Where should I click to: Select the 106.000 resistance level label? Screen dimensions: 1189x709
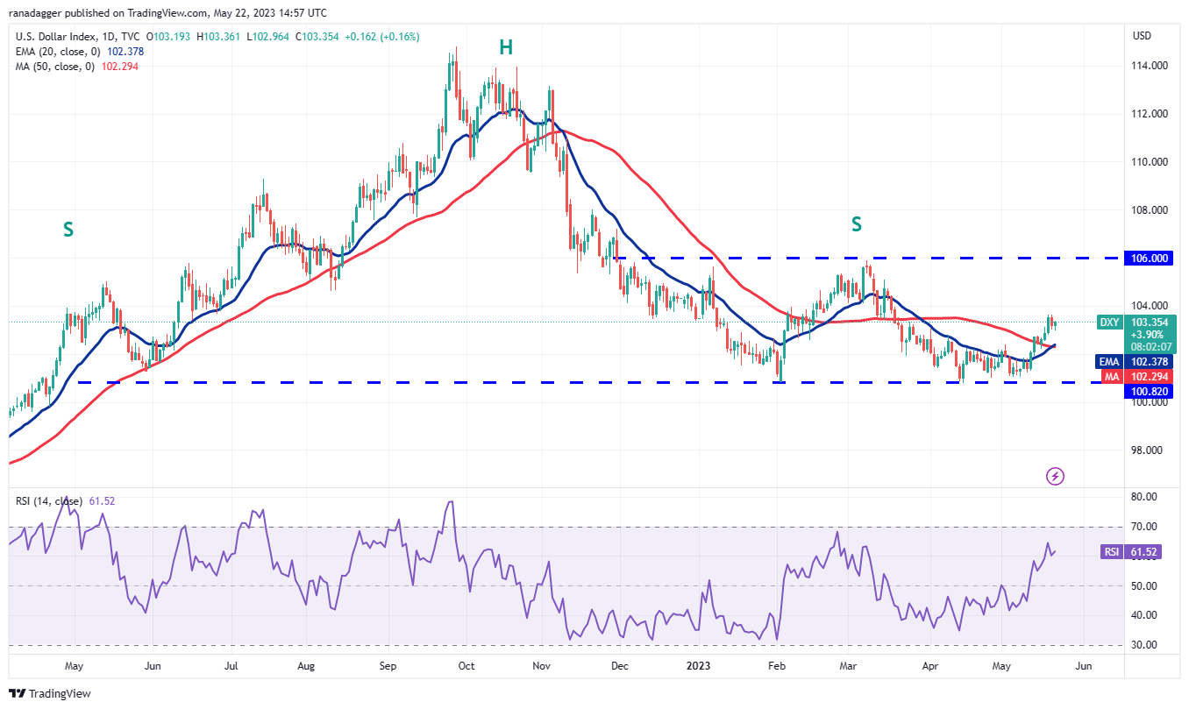click(x=1150, y=259)
